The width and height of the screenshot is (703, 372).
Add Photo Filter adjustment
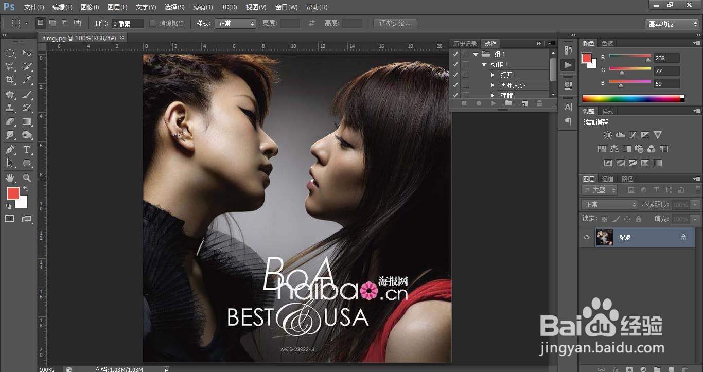coord(639,149)
